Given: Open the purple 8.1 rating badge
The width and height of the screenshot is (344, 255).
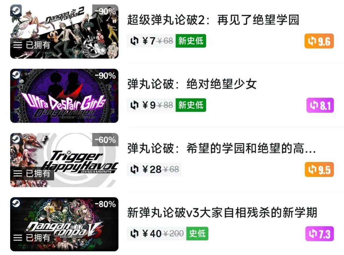Looking at the screenshot, I should (320, 105).
